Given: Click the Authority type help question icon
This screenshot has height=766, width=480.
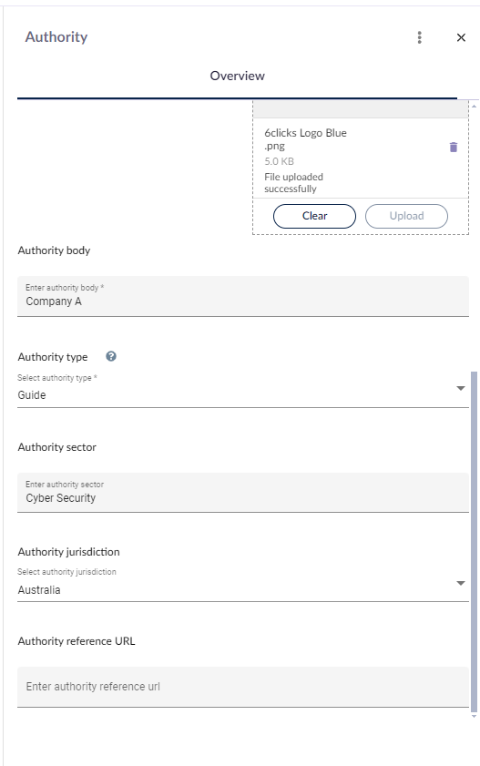Looking at the screenshot, I should pos(111,357).
